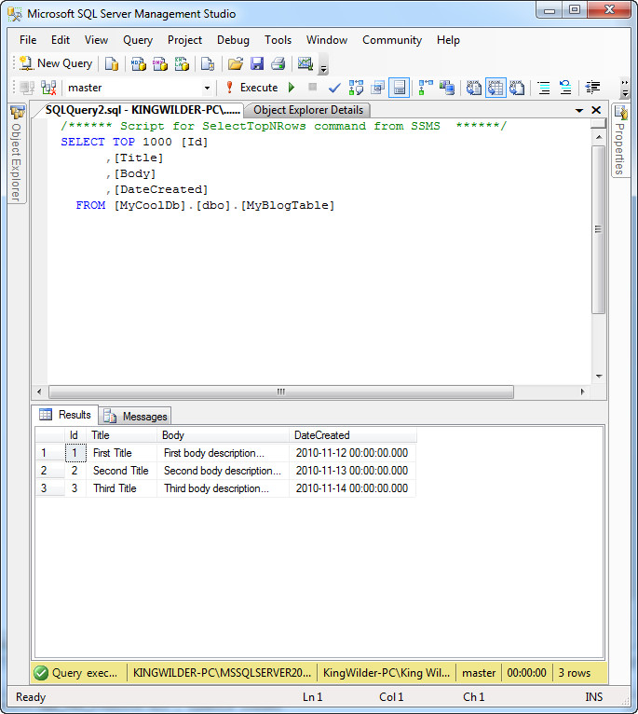Switch to the Messages tab
Viewport: 638px width, 714px height.
[x=136, y=417]
